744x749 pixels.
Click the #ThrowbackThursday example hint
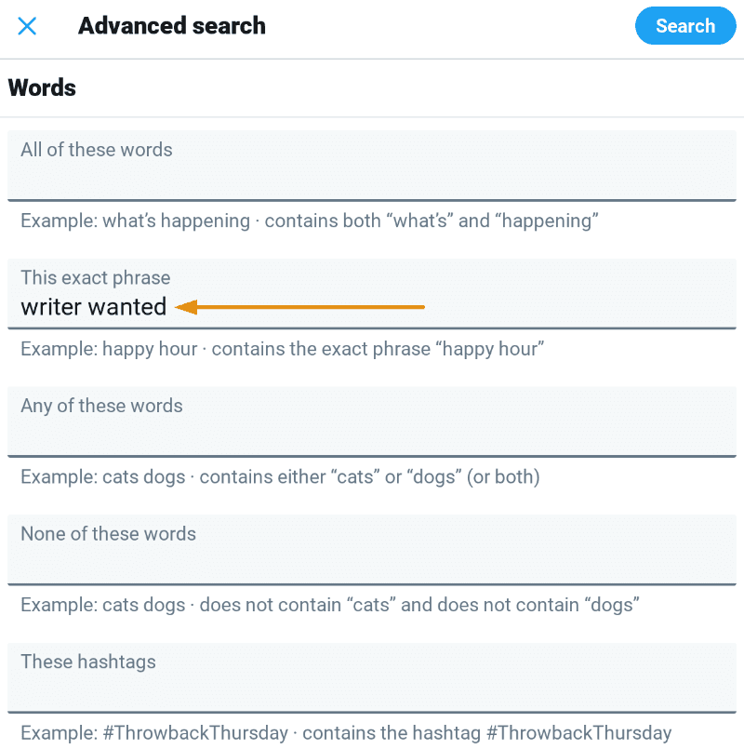[x=346, y=733]
